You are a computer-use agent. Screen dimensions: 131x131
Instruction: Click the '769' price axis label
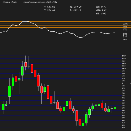[x=123, y=93]
